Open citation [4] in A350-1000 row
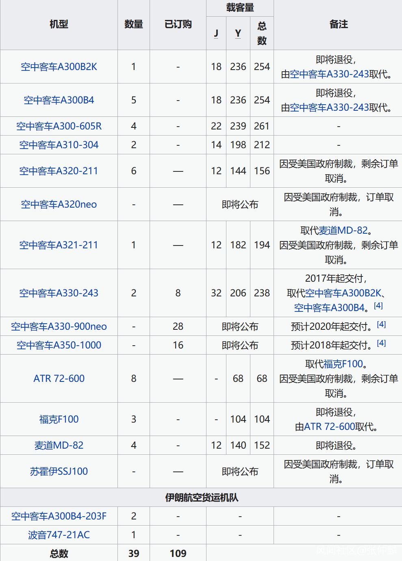This screenshot has width=402, height=561. click(381, 343)
